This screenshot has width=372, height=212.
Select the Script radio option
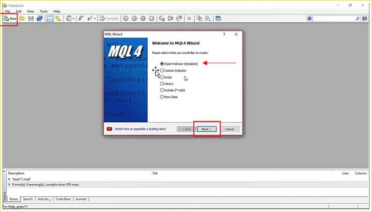click(x=162, y=77)
